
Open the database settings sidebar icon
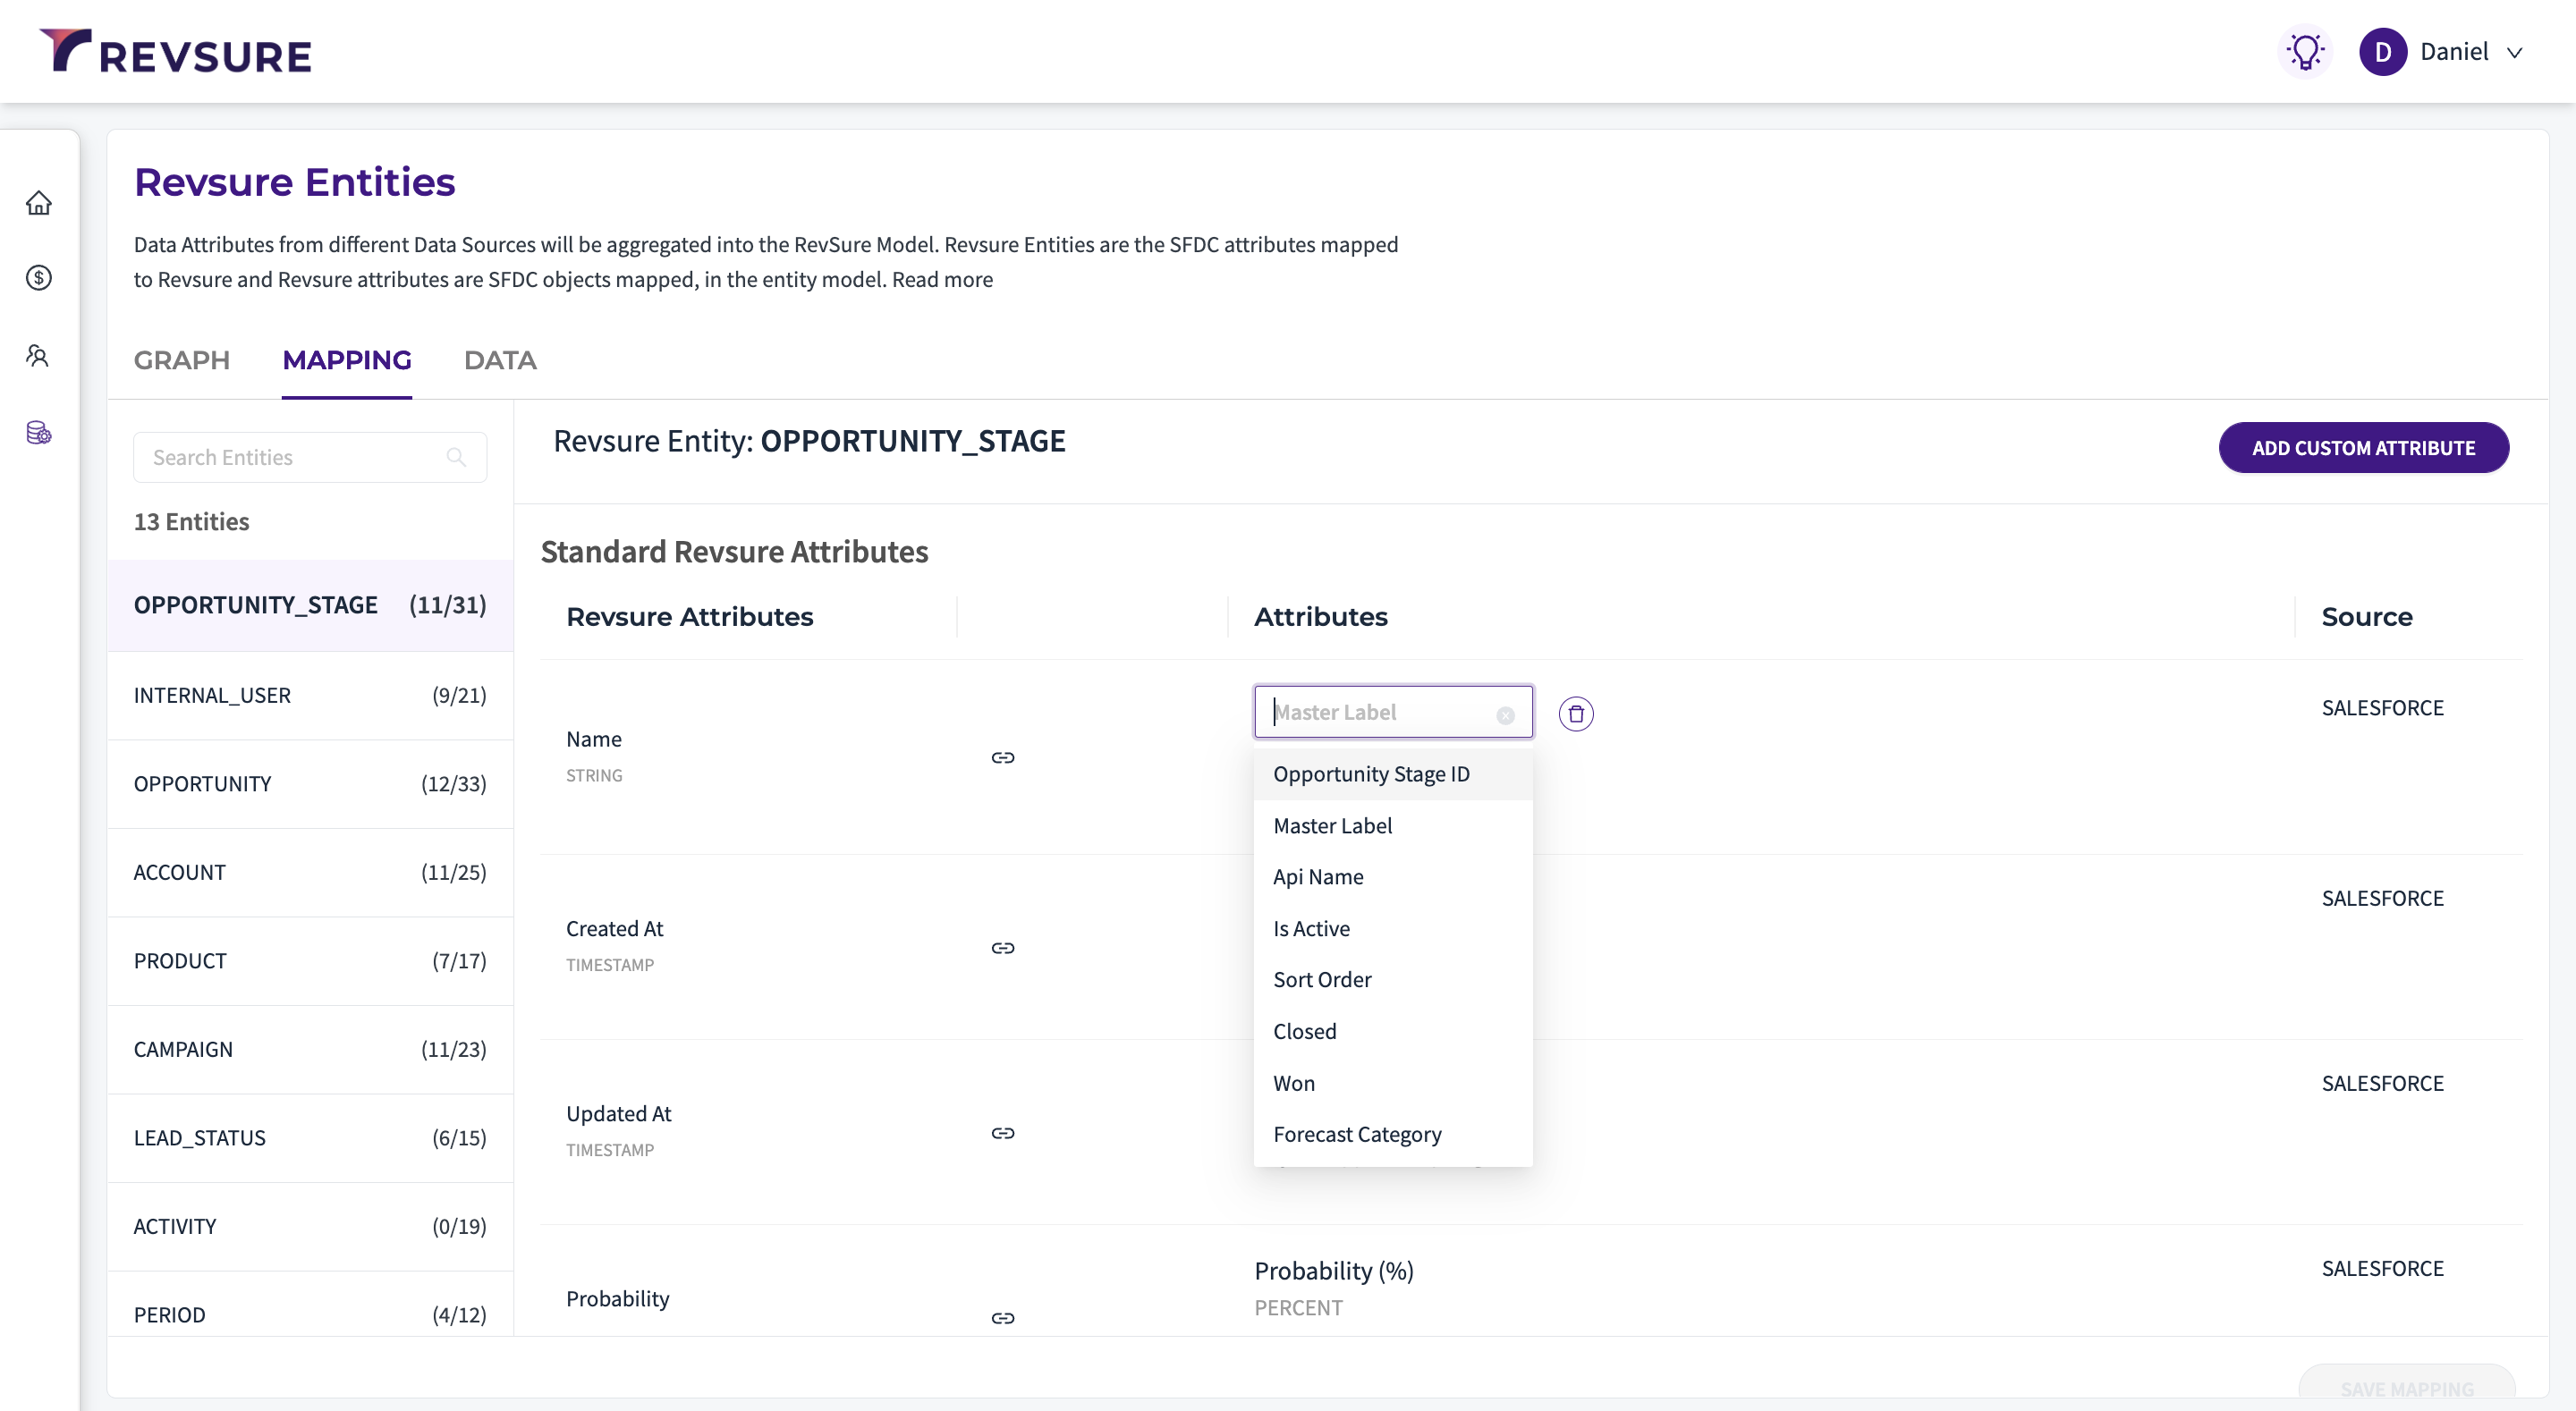click(x=39, y=433)
